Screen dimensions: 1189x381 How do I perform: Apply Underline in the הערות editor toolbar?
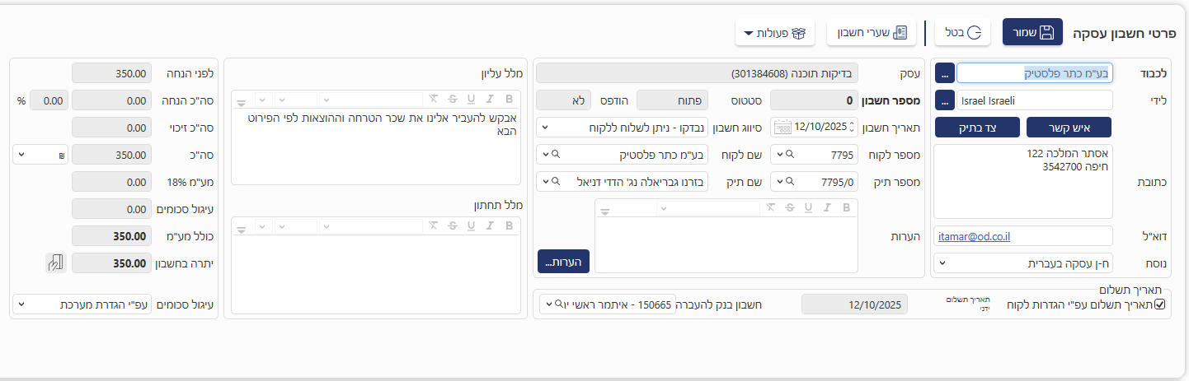808,208
